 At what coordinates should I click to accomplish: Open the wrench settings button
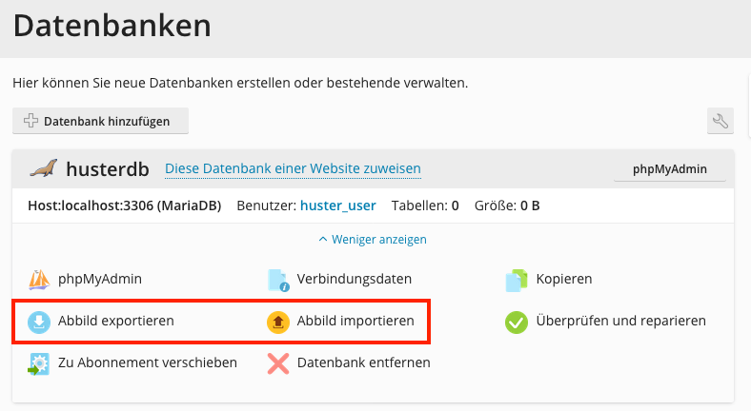pyautogui.click(x=721, y=121)
